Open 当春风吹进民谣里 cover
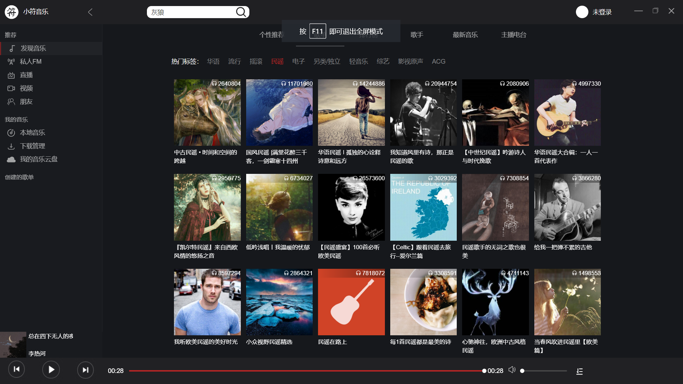The width and height of the screenshot is (683, 384). tap(567, 302)
